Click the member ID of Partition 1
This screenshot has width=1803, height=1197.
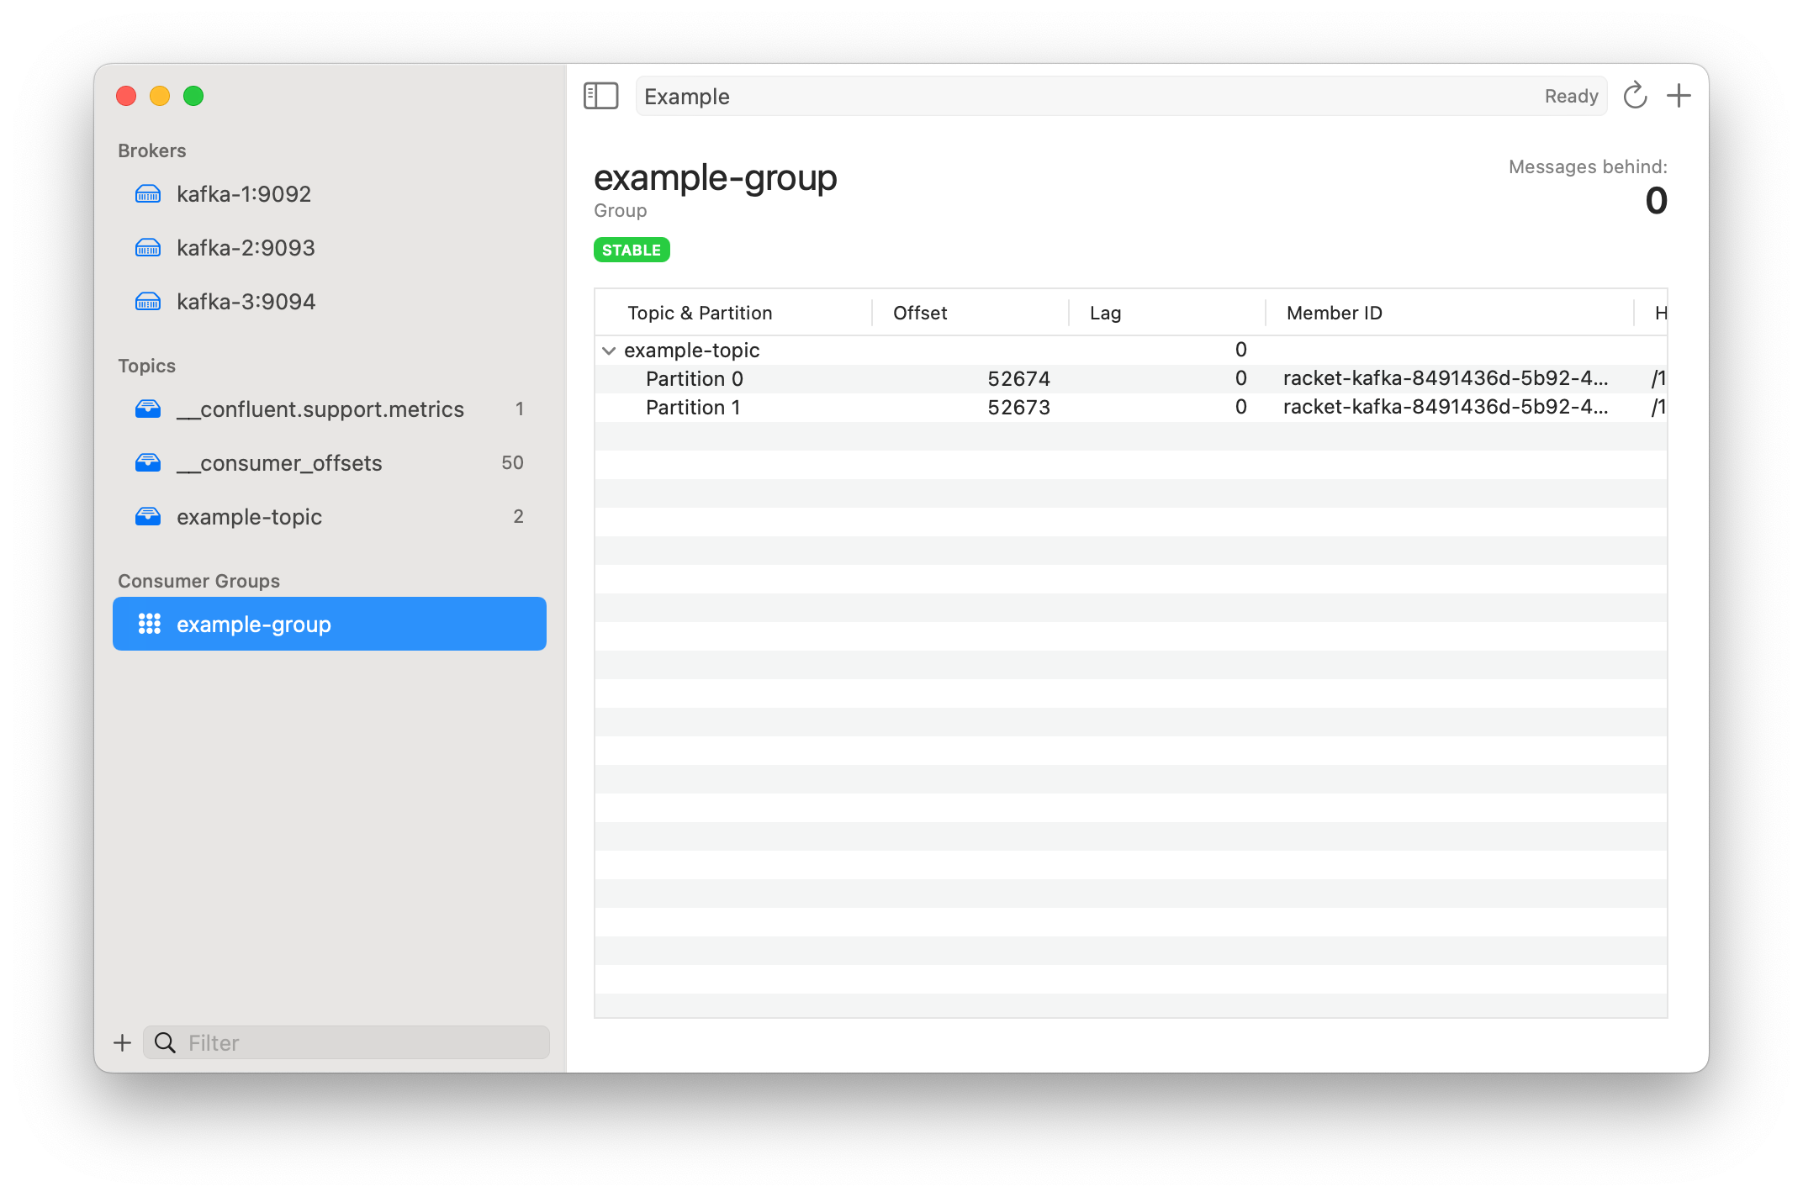tap(1446, 407)
